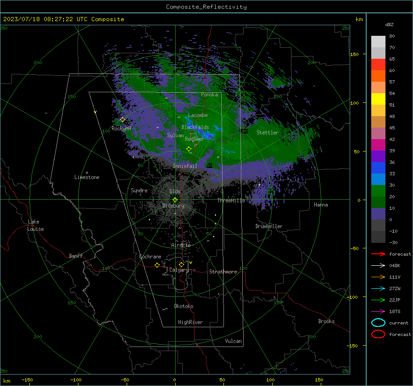413x386 pixels.
Task: Click the dBZ legend heading
Action: [x=389, y=25]
